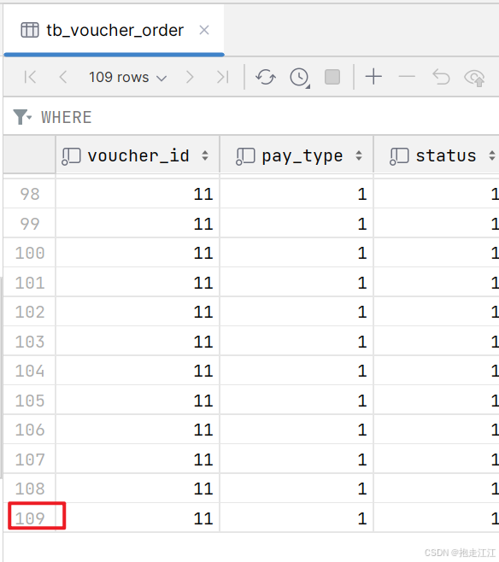Viewport: 499px width, 562px height.
Task: Click the voucher_id column type icon
Action: point(71,156)
